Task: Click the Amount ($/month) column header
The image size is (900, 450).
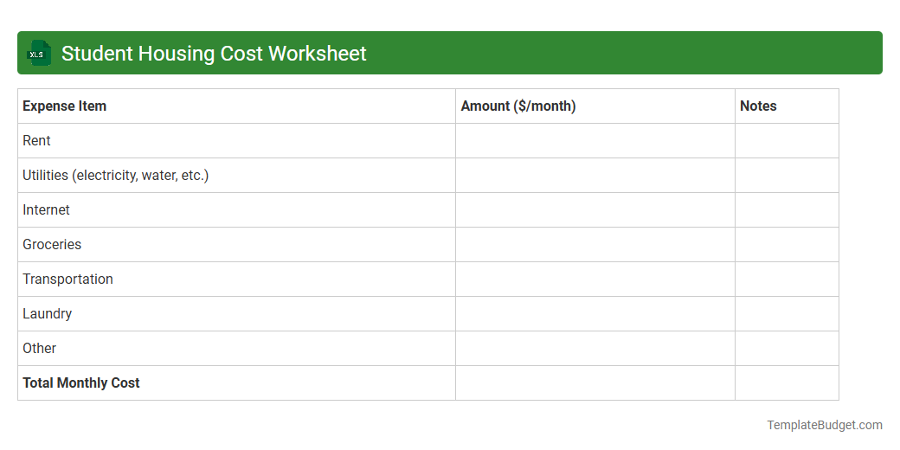Action: point(595,106)
